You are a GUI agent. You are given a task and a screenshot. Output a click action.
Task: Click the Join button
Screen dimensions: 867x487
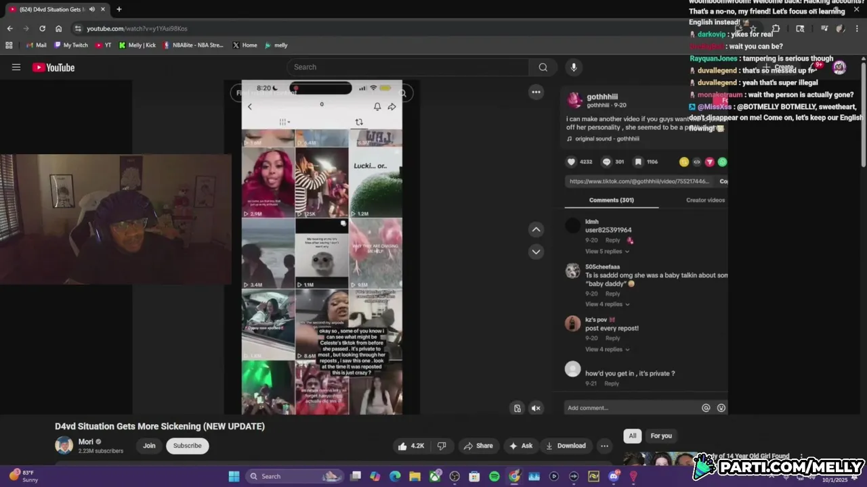(x=149, y=446)
